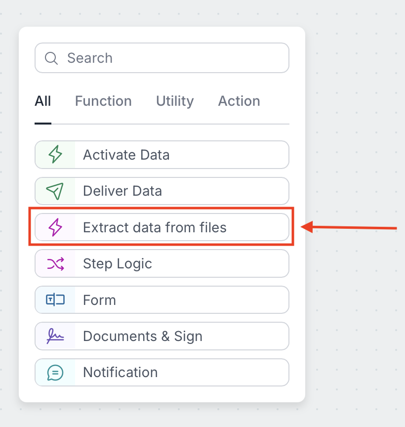Click the blue Form field icon

[x=55, y=299]
